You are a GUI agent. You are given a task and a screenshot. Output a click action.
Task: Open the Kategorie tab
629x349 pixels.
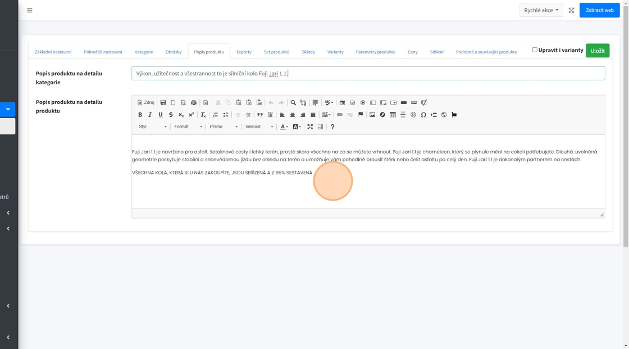pyautogui.click(x=144, y=52)
